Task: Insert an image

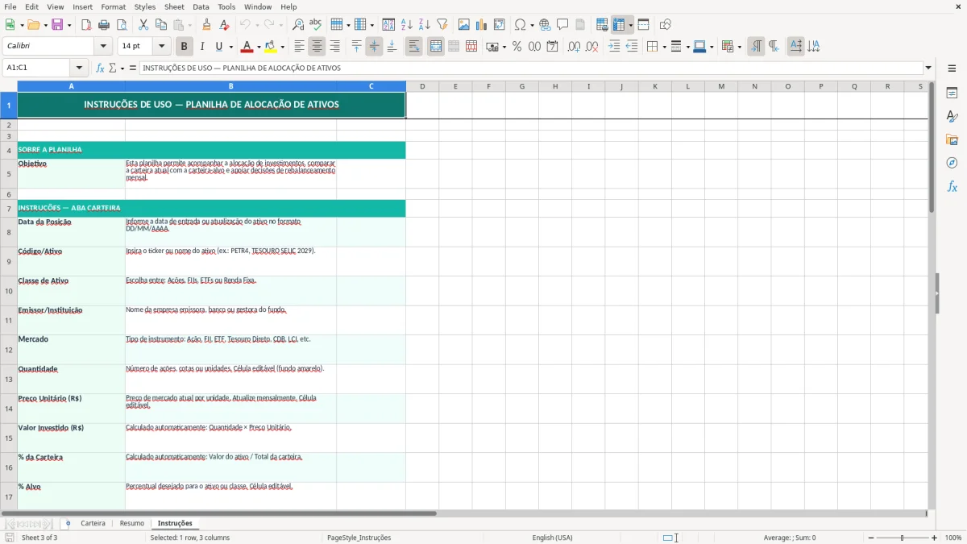Action: click(464, 25)
